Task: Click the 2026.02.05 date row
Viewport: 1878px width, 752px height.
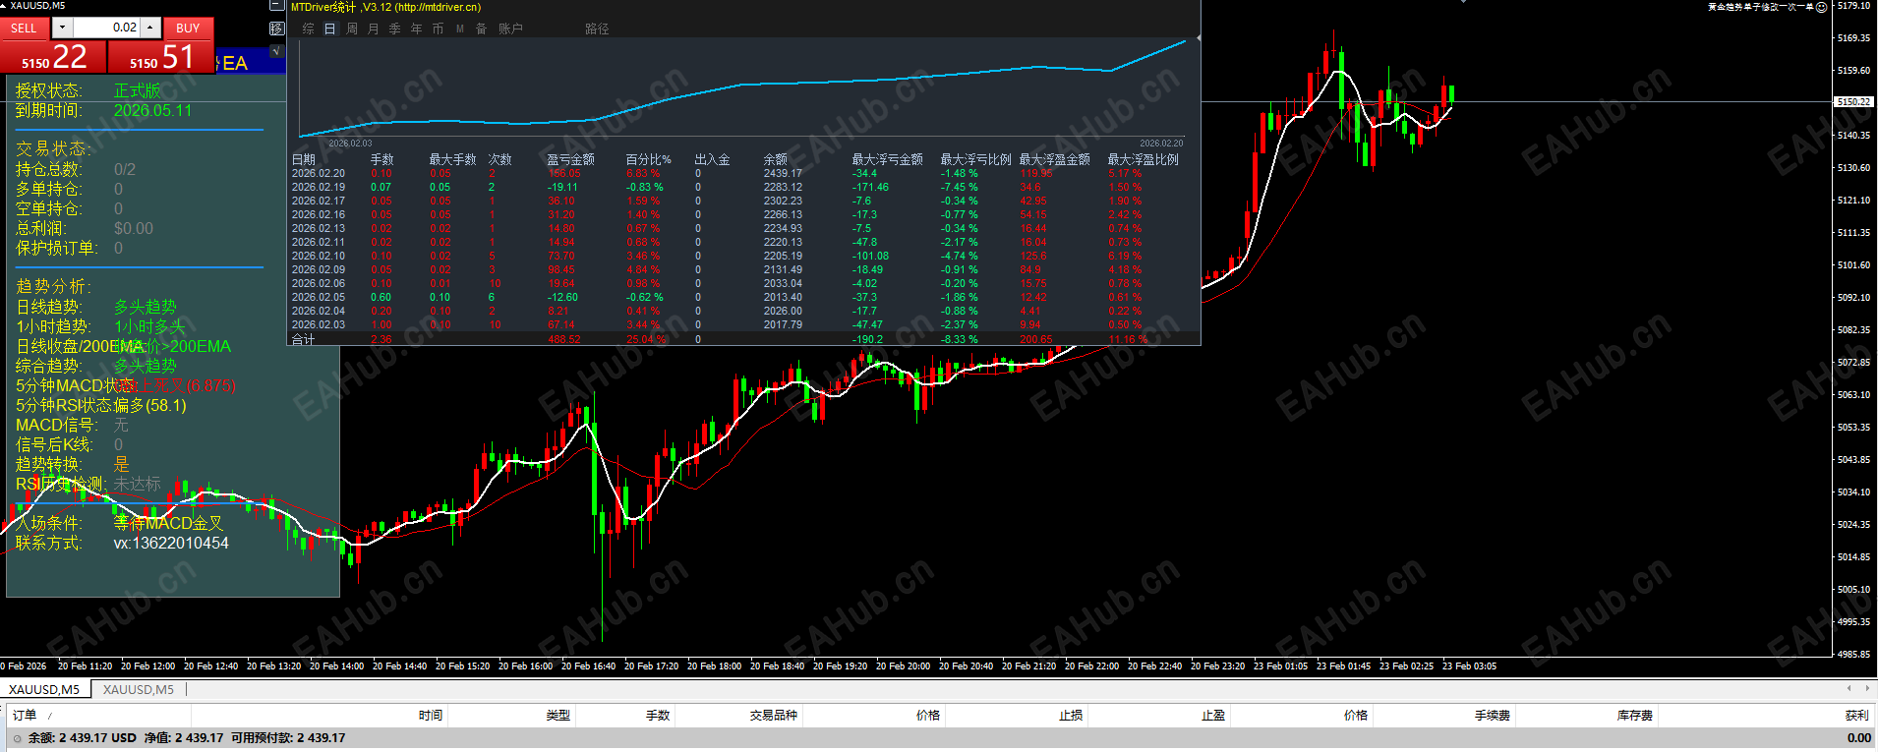Action: coord(318,297)
